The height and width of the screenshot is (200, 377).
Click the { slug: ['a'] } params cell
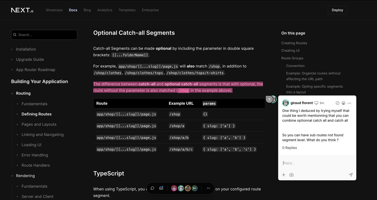pos(219,126)
